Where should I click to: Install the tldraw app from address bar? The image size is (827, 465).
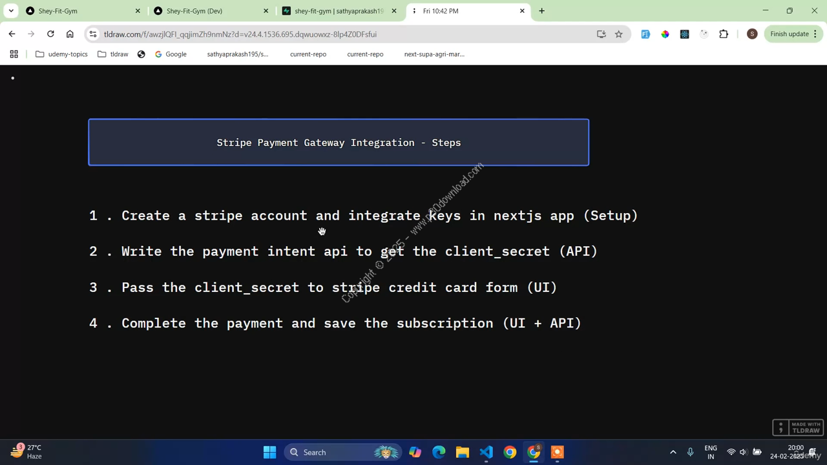click(x=601, y=34)
